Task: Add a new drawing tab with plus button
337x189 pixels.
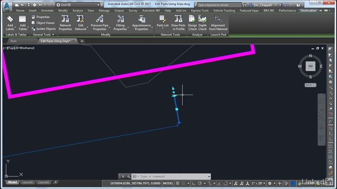Action: point(82,41)
